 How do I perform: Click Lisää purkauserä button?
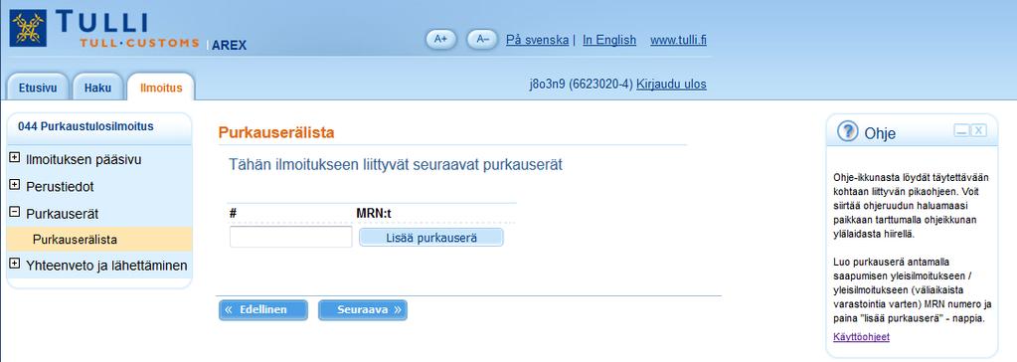click(x=431, y=238)
